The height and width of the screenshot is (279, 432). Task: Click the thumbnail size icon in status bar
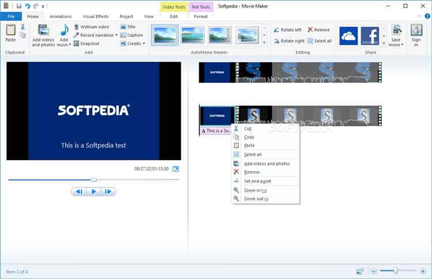360,272
